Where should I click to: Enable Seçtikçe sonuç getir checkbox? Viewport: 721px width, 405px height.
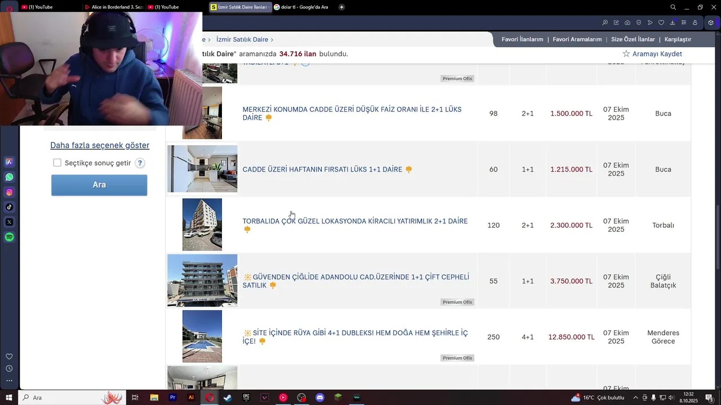pos(57,163)
